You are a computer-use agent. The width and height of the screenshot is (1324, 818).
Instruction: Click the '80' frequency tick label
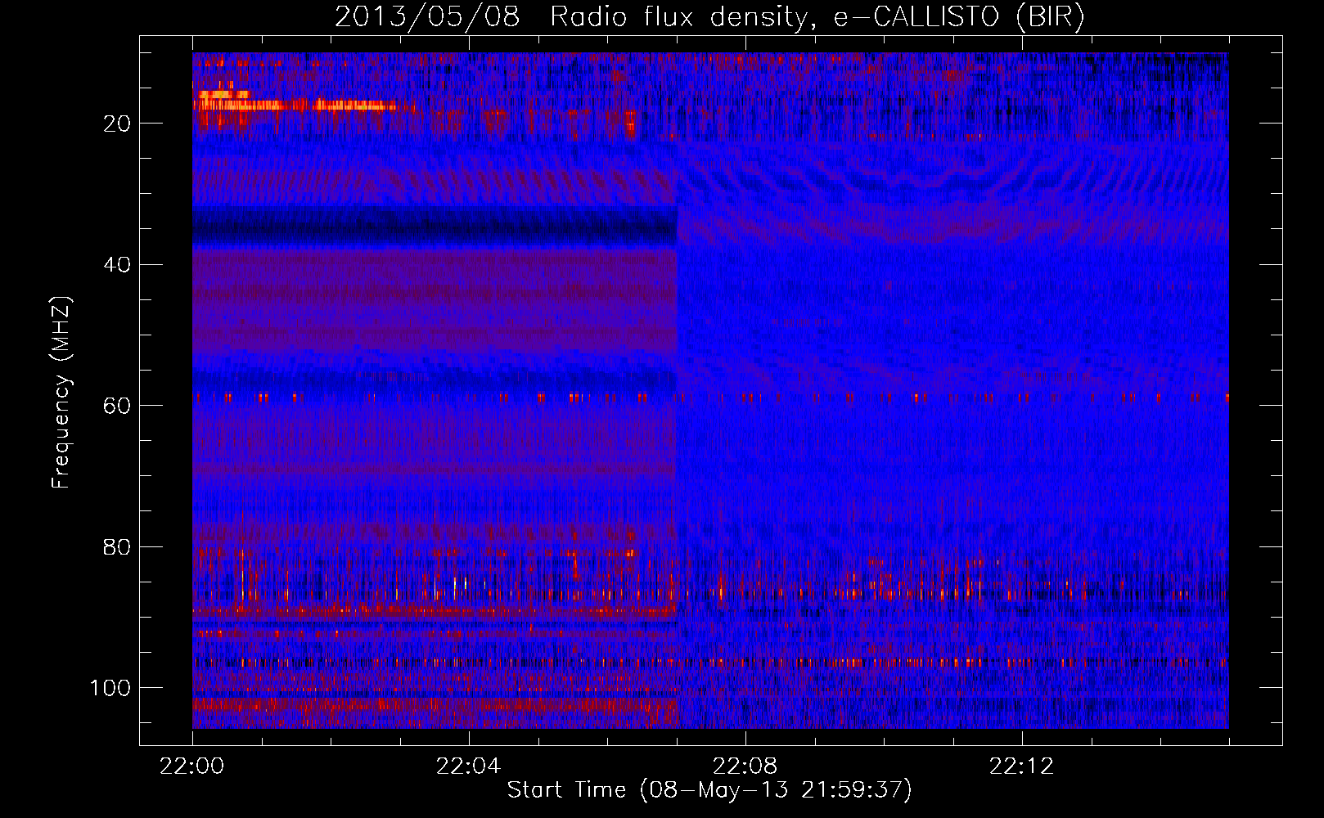point(118,547)
